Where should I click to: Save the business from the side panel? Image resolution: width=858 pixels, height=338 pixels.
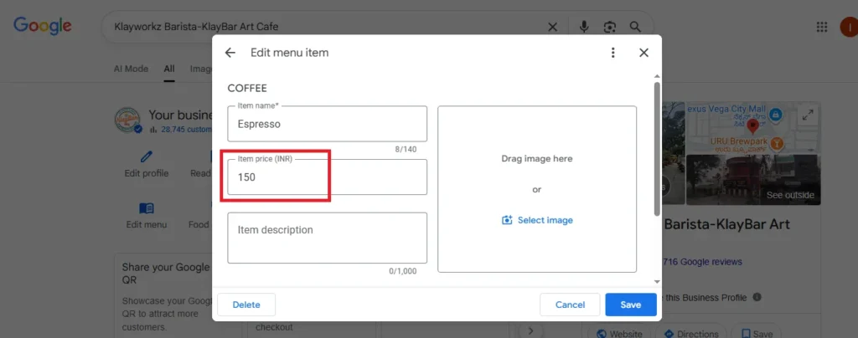[757, 333]
